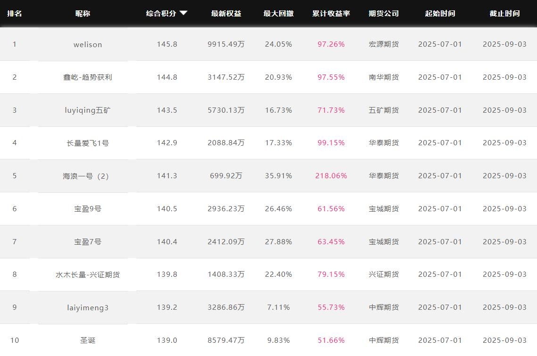
Task: Click drawdown value 24.05%
Action: [279, 44]
